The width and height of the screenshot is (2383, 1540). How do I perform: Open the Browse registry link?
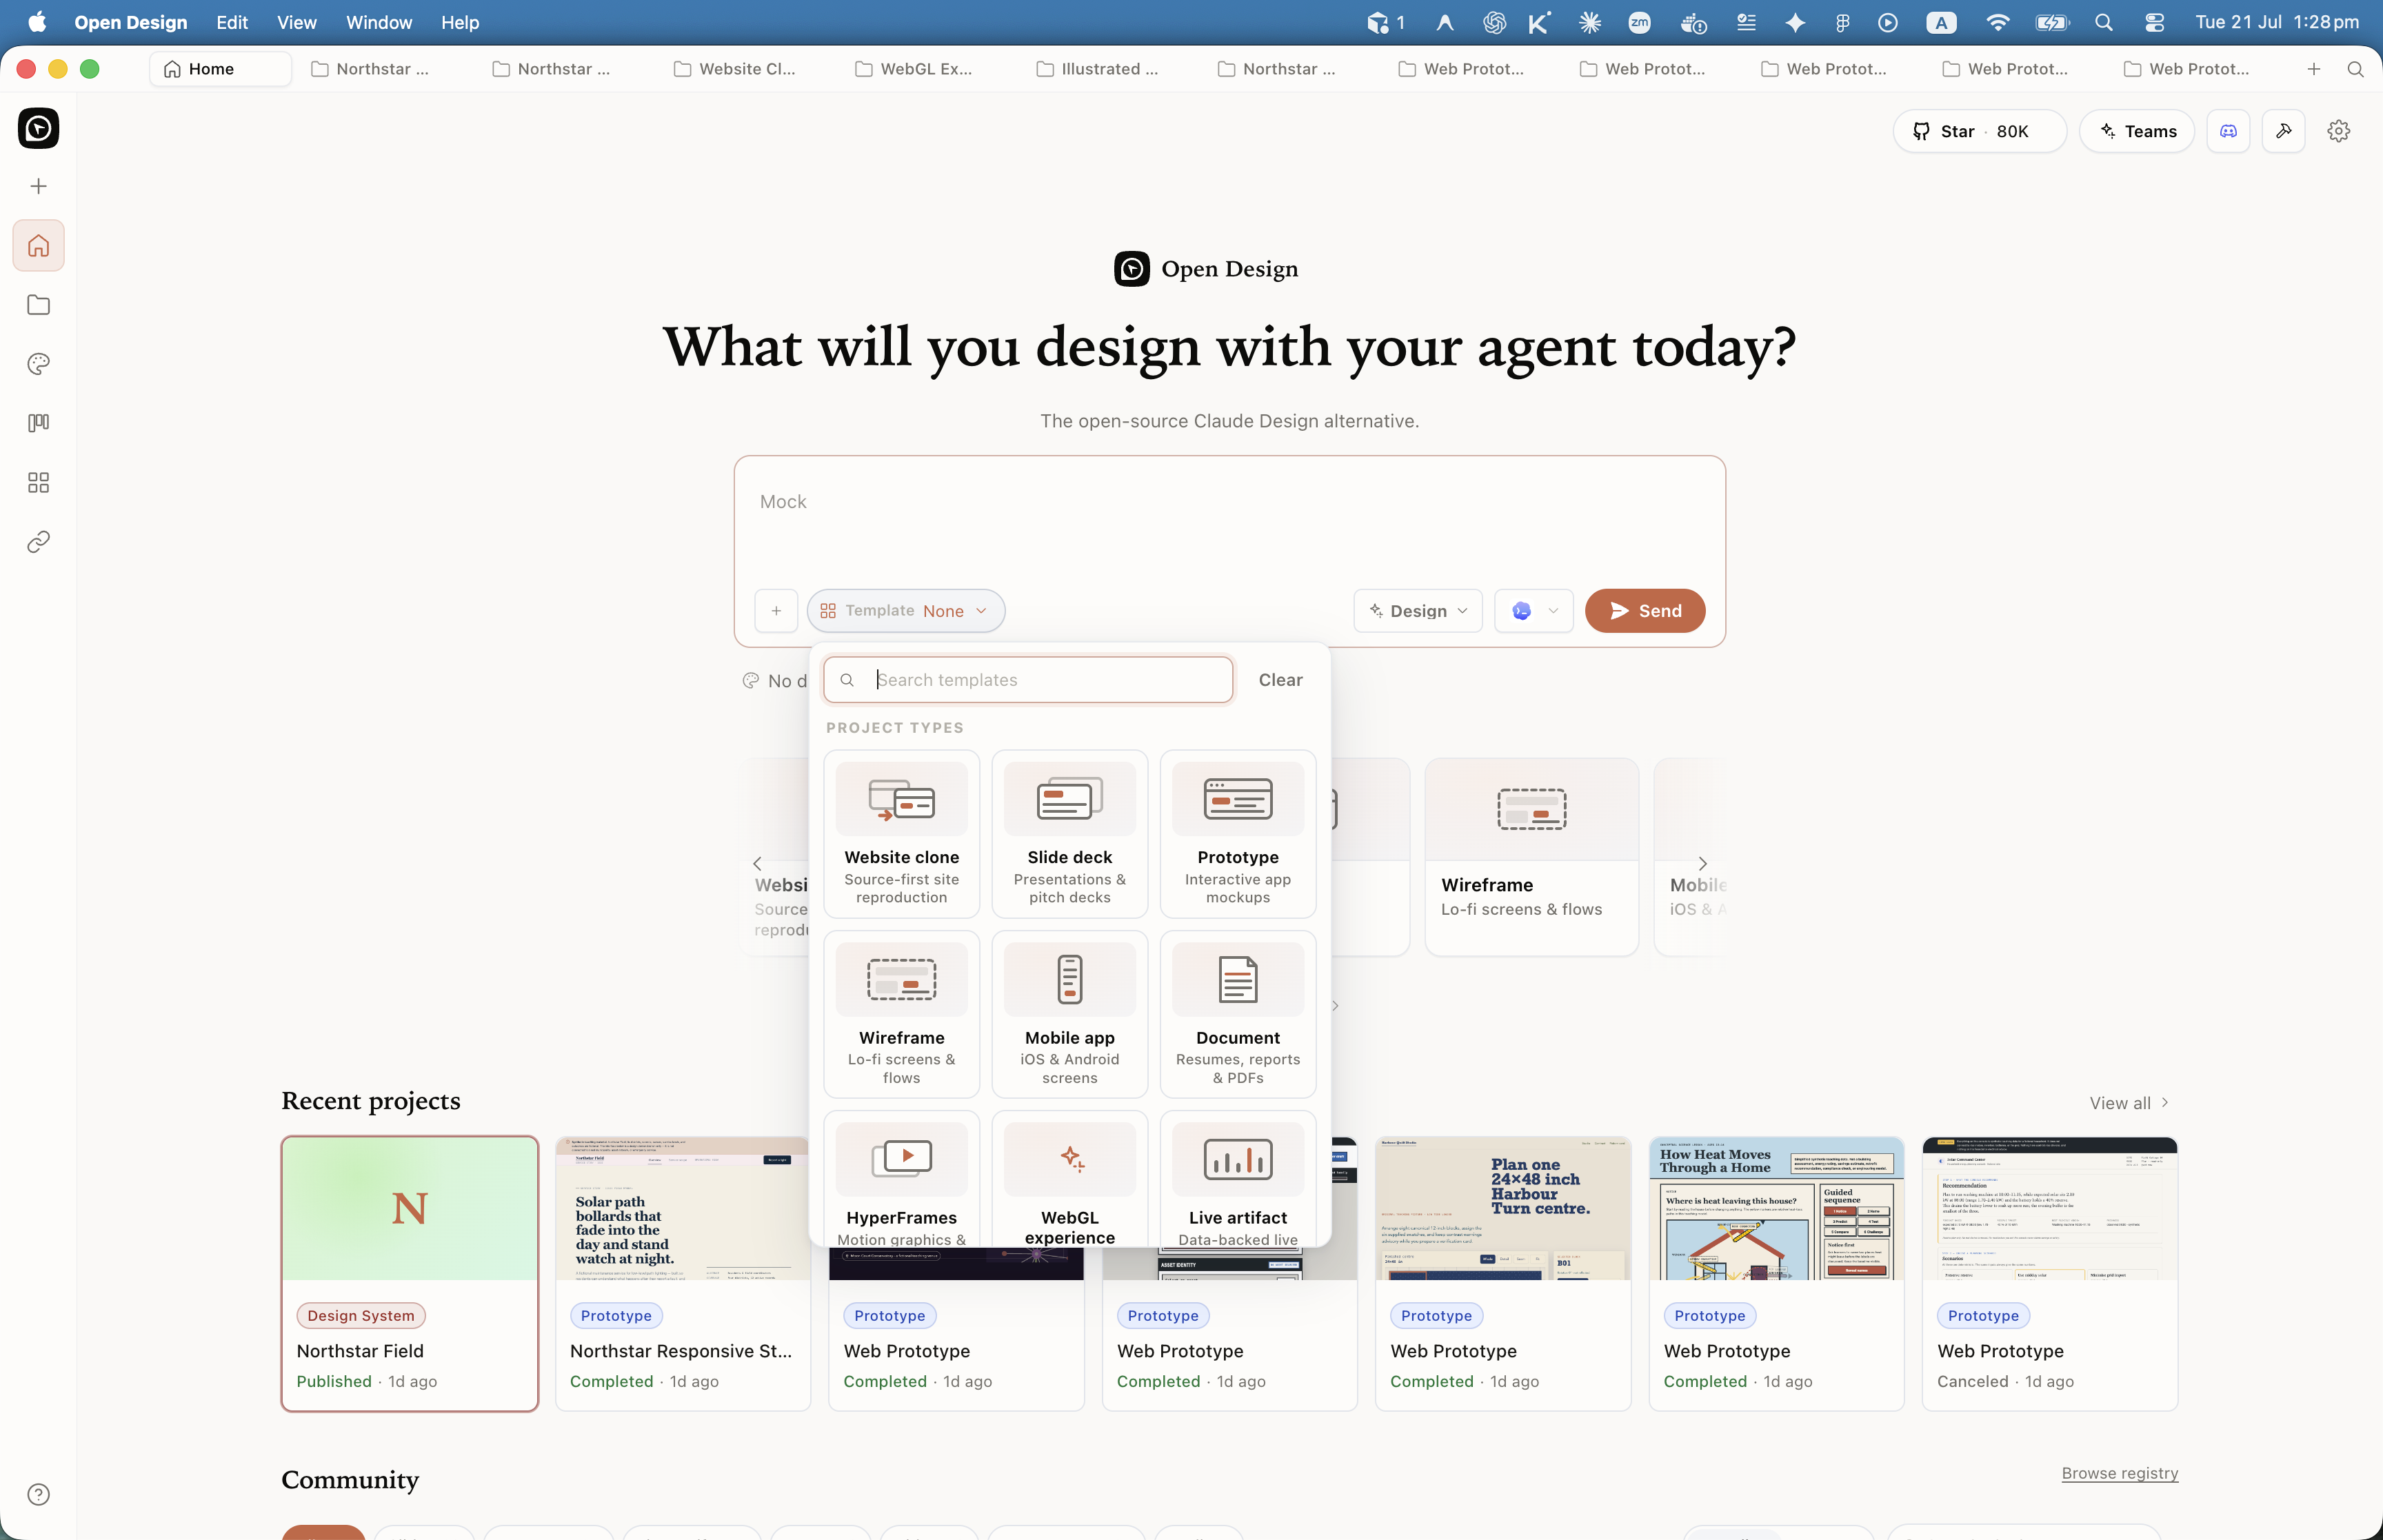[x=2119, y=1474]
